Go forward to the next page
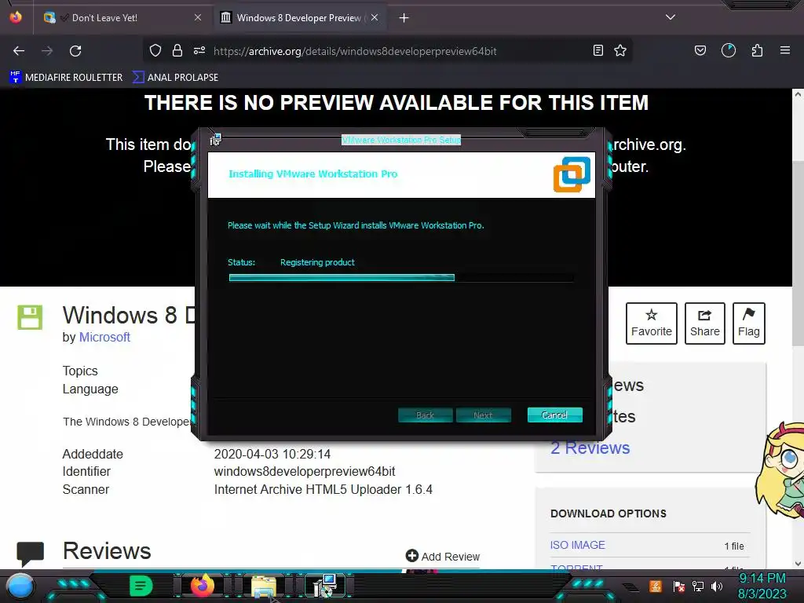 click(47, 51)
